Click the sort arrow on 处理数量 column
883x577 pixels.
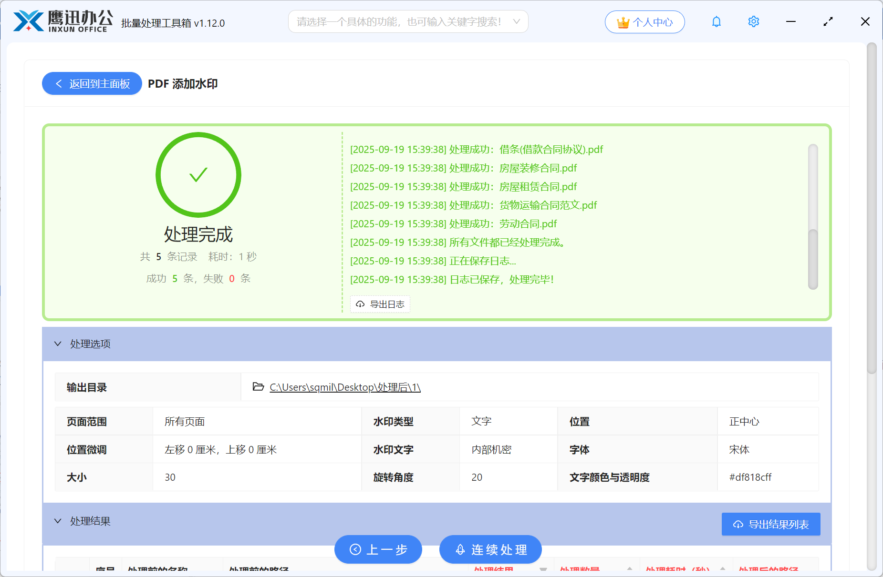point(631,568)
